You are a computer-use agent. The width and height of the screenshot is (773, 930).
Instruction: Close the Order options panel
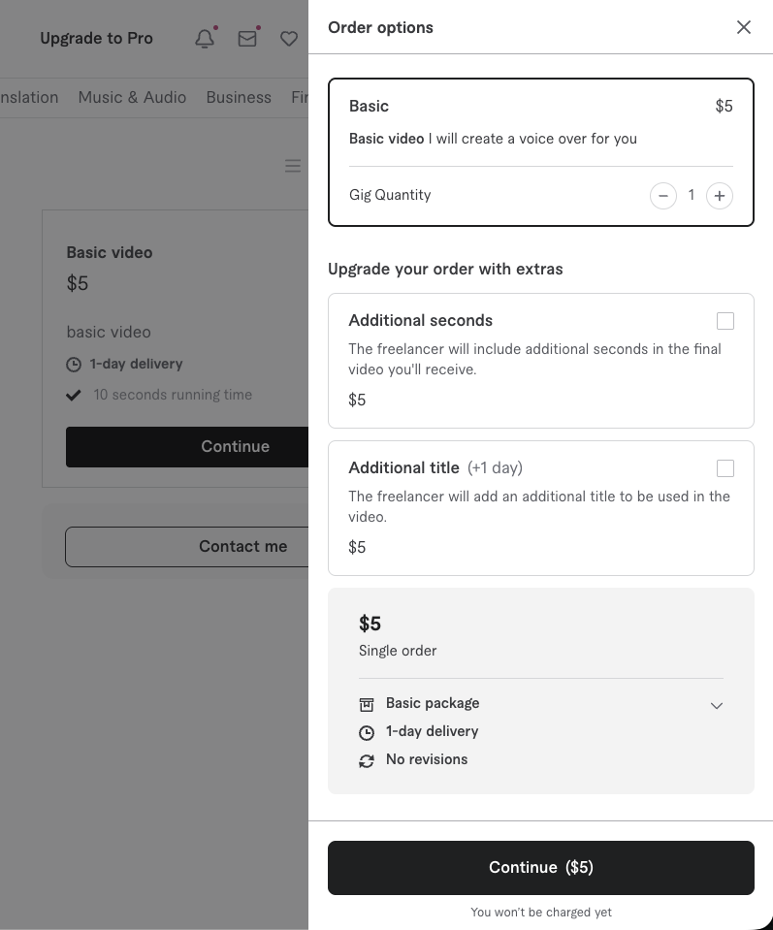click(743, 27)
